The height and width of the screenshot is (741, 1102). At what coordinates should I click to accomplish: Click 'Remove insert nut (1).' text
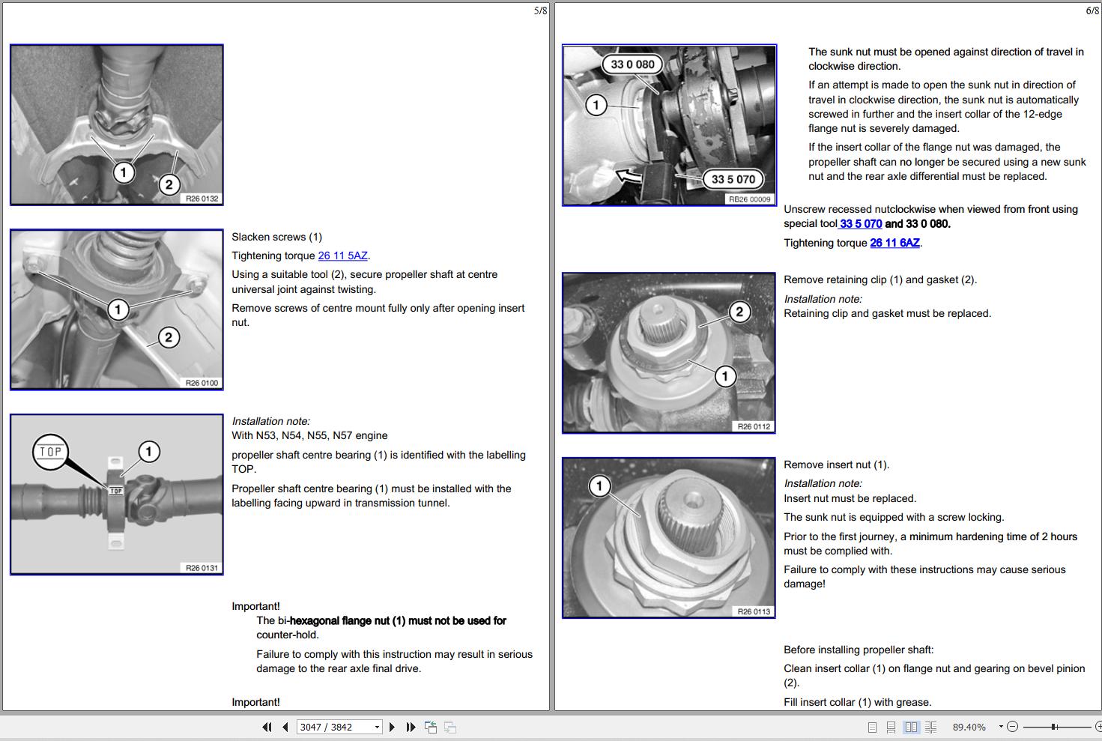[836, 465]
